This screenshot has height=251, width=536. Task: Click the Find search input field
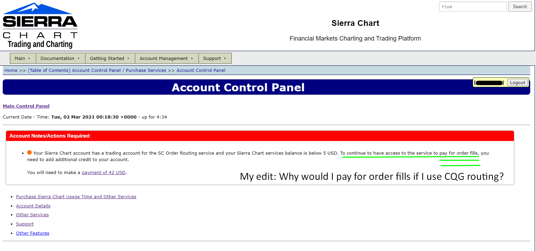click(x=473, y=6)
